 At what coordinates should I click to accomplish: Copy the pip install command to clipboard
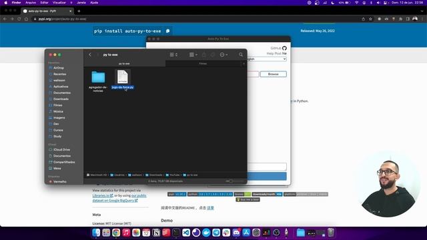(x=167, y=31)
